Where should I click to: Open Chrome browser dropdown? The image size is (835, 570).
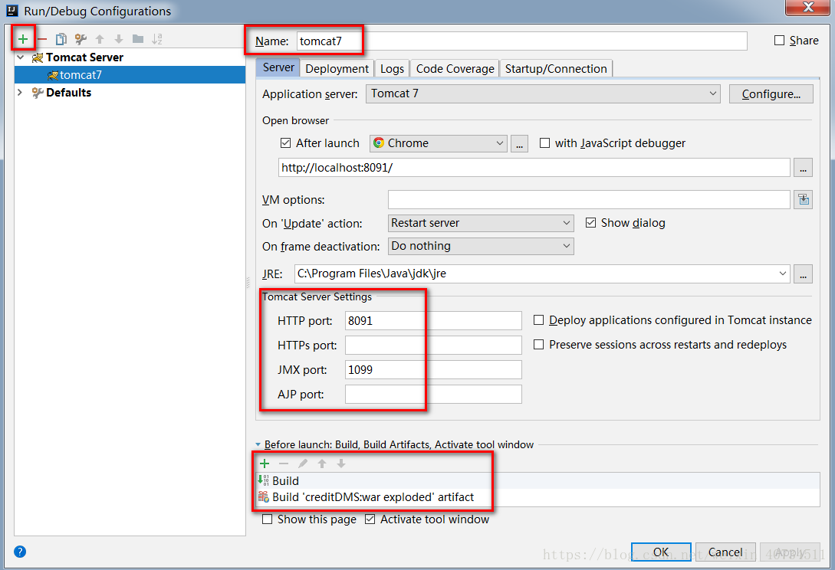pyautogui.click(x=438, y=143)
